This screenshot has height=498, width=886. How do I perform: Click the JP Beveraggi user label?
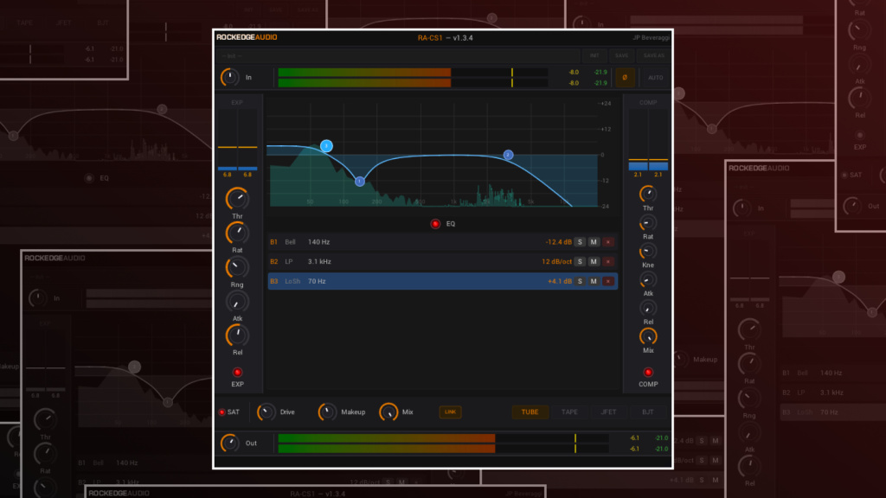pyautogui.click(x=651, y=38)
